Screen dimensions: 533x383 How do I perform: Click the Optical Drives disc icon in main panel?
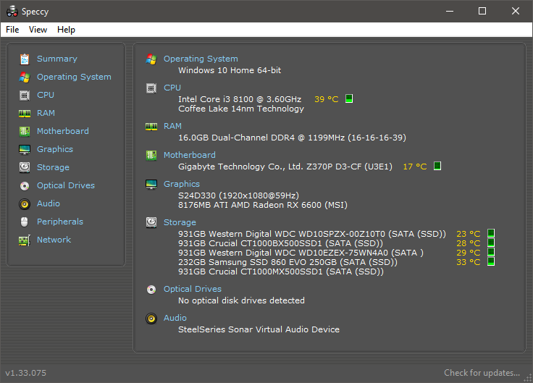click(151, 290)
